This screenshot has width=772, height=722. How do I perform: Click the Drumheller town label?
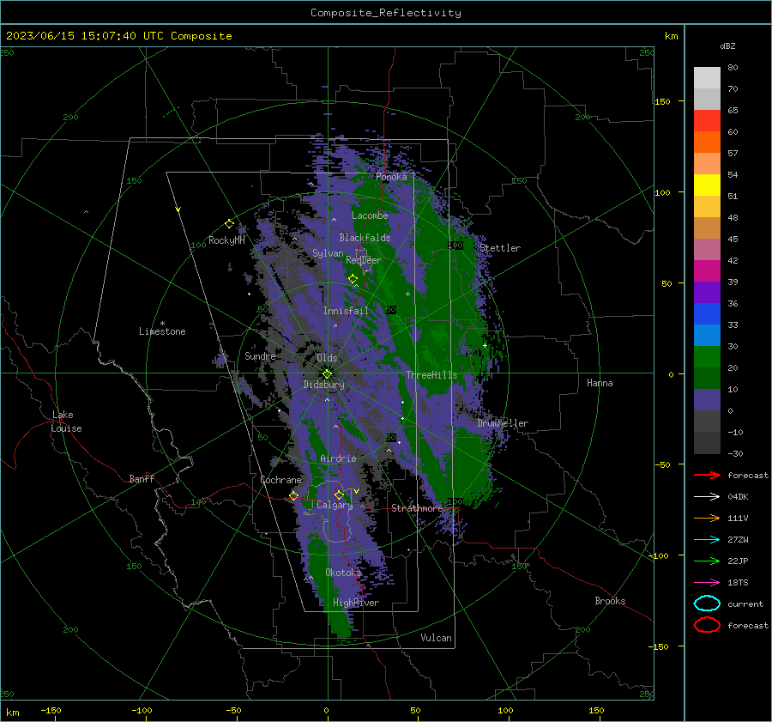tap(503, 423)
